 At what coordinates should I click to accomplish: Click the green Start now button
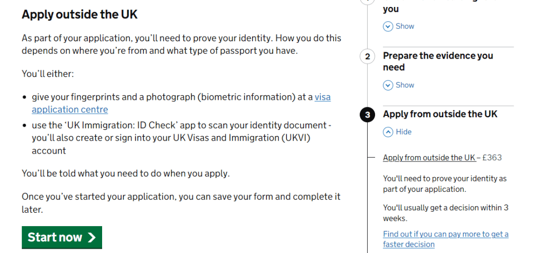click(x=62, y=237)
